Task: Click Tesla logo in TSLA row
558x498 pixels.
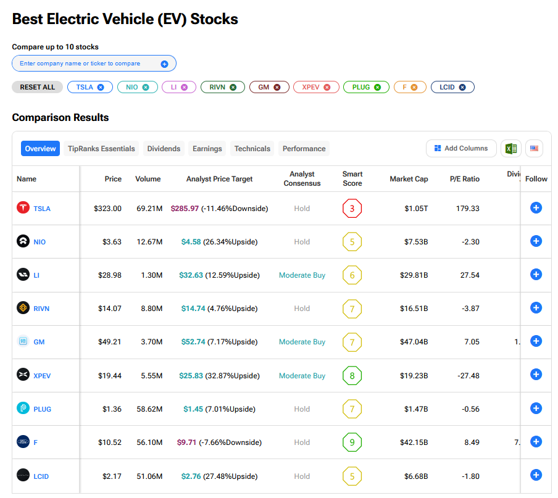Action: point(23,208)
